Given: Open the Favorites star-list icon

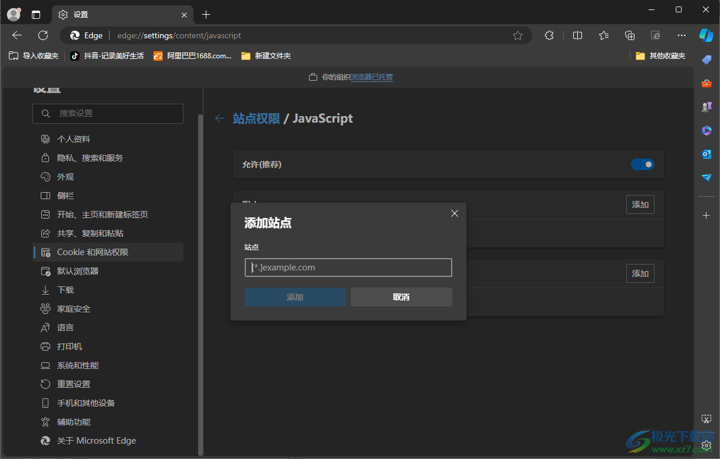Looking at the screenshot, I should tap(603, 35).
